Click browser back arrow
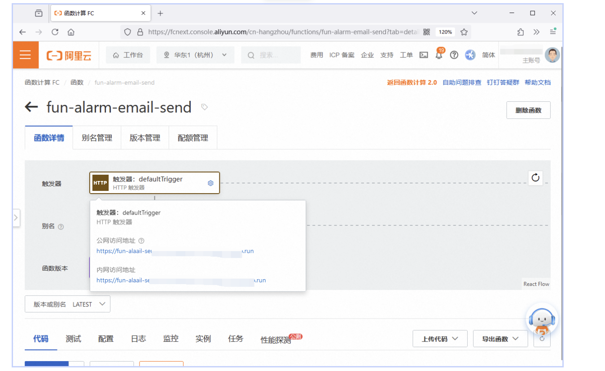Screen dimensions: 605x371 (x=22, y=32)
